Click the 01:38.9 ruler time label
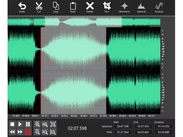 (x=16, y=116)
